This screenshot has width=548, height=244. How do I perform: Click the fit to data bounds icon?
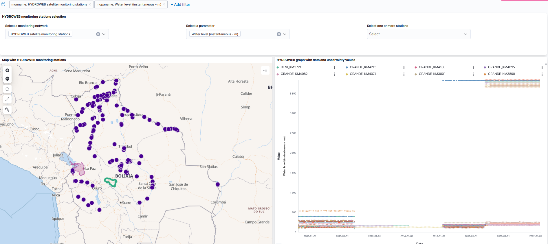click(x=7, y=89)
